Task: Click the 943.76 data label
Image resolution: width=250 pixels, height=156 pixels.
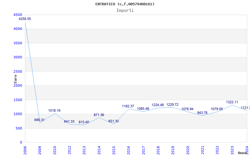Action: coord(202,113)
